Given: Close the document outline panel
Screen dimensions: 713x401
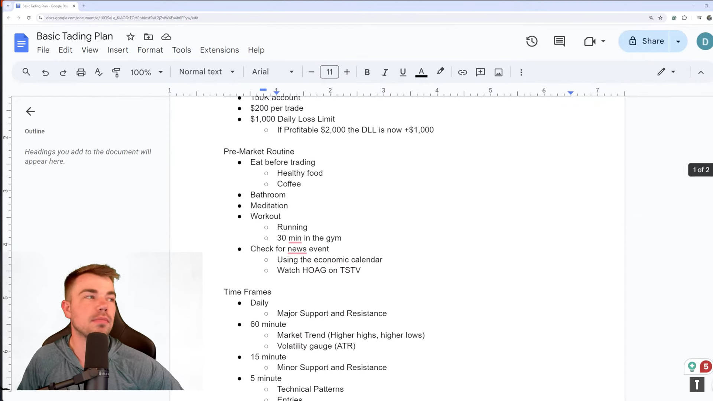Looking at the screenshot, I should pyautogui.click(x=30, y=111).
